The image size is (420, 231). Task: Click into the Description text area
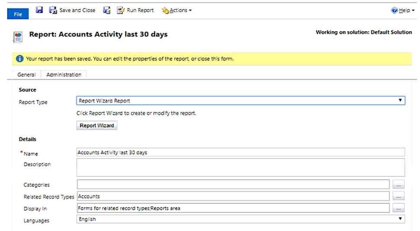point(240,168)
